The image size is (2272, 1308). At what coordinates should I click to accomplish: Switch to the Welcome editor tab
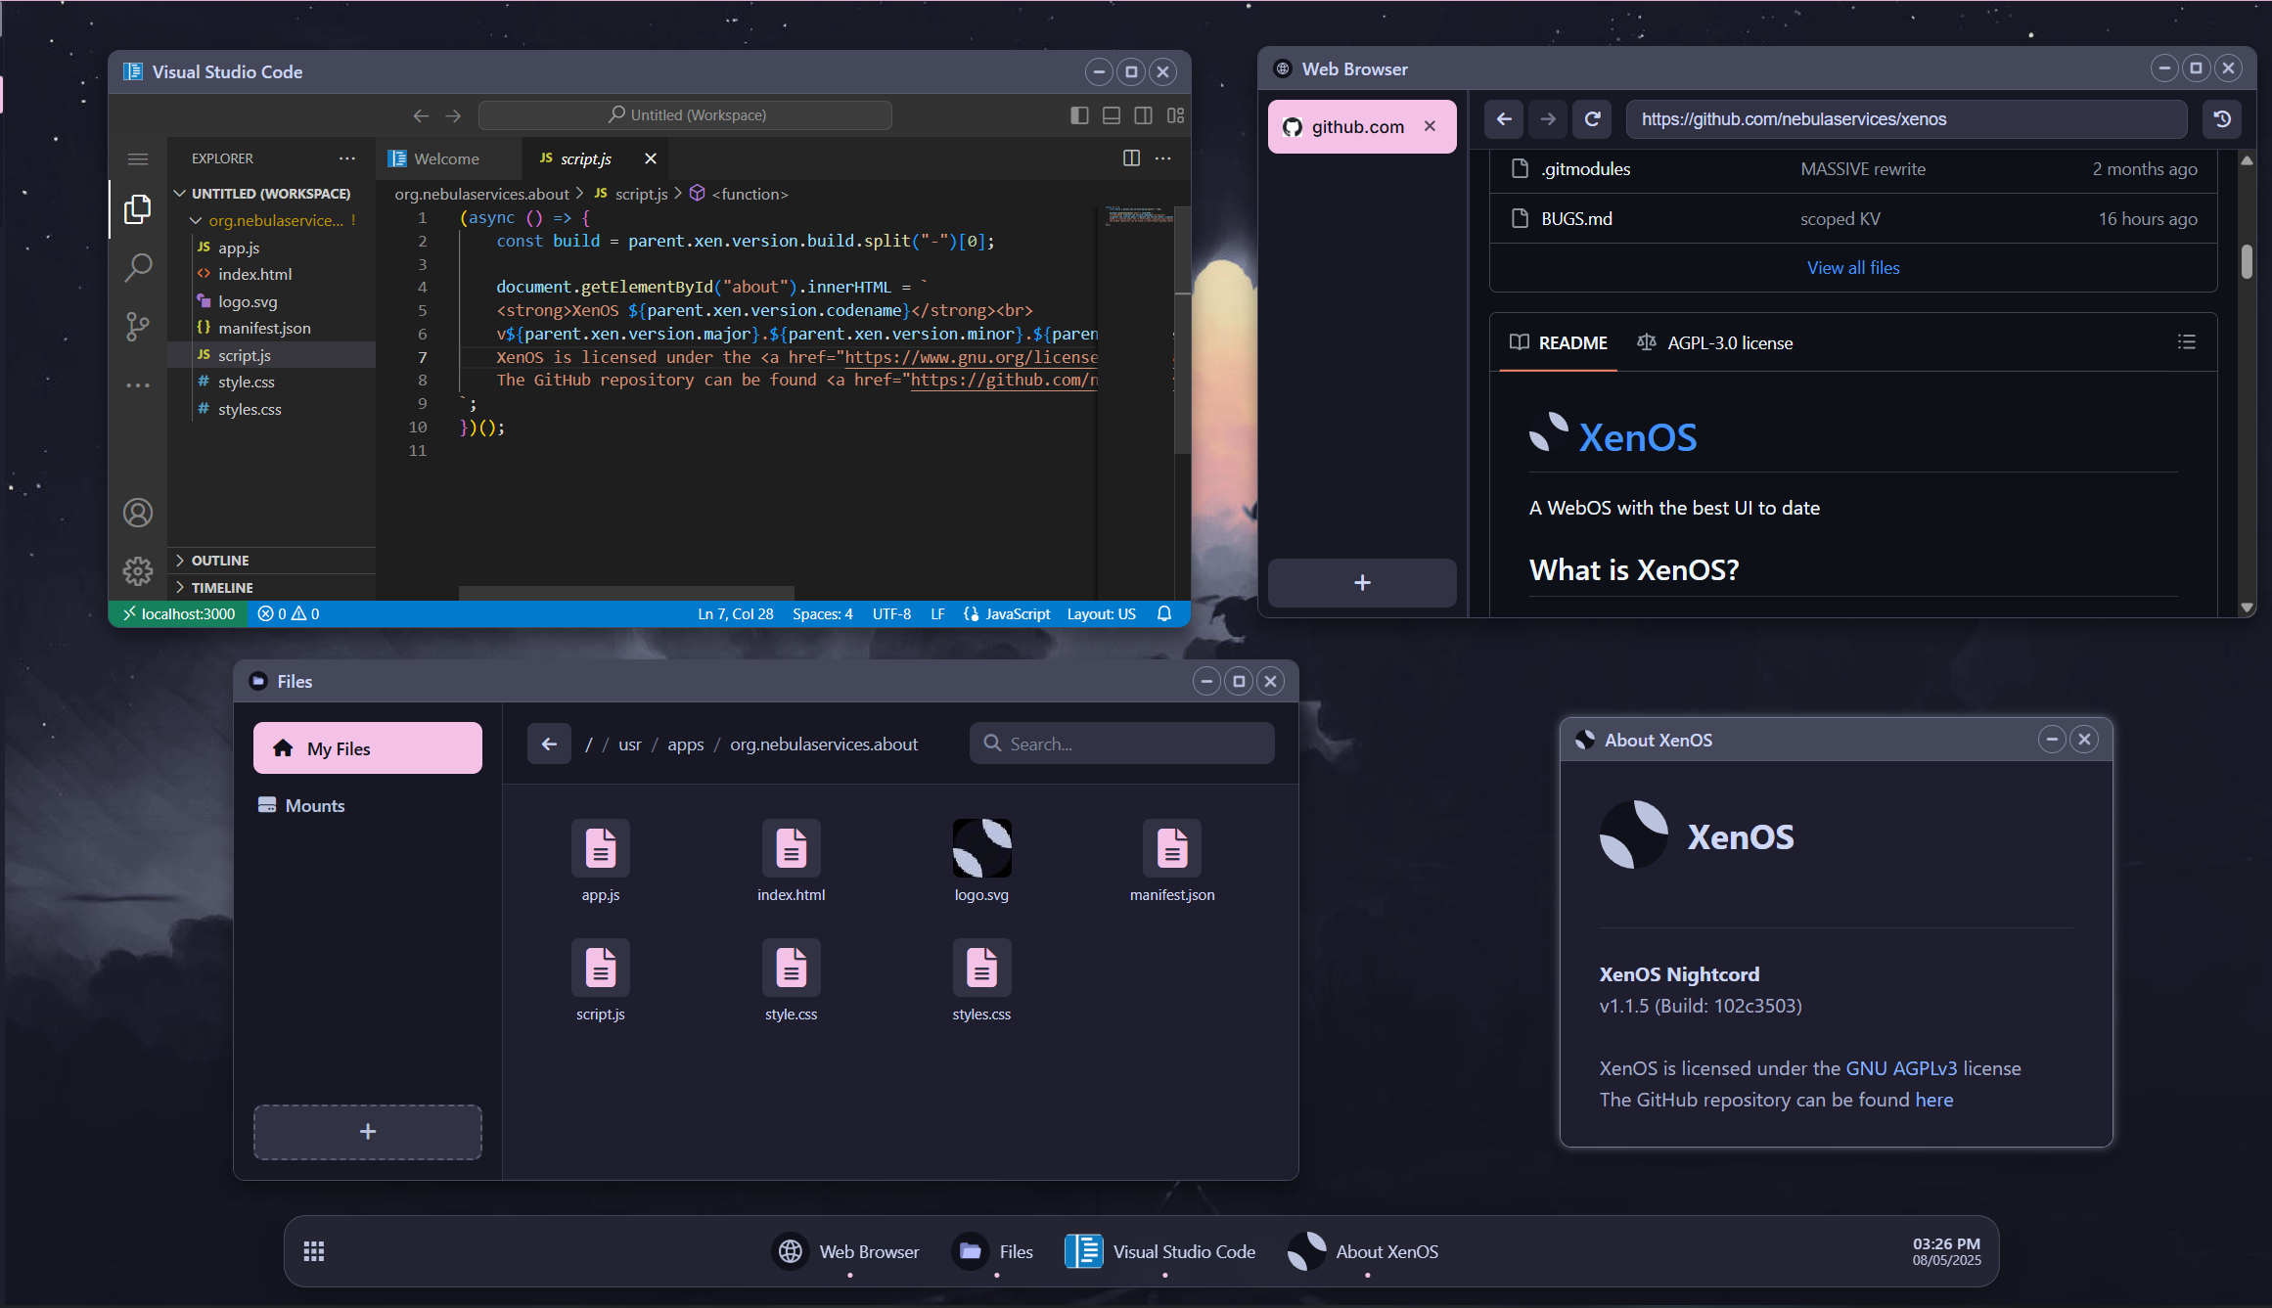pyautogui.click(x=445, y=158)
